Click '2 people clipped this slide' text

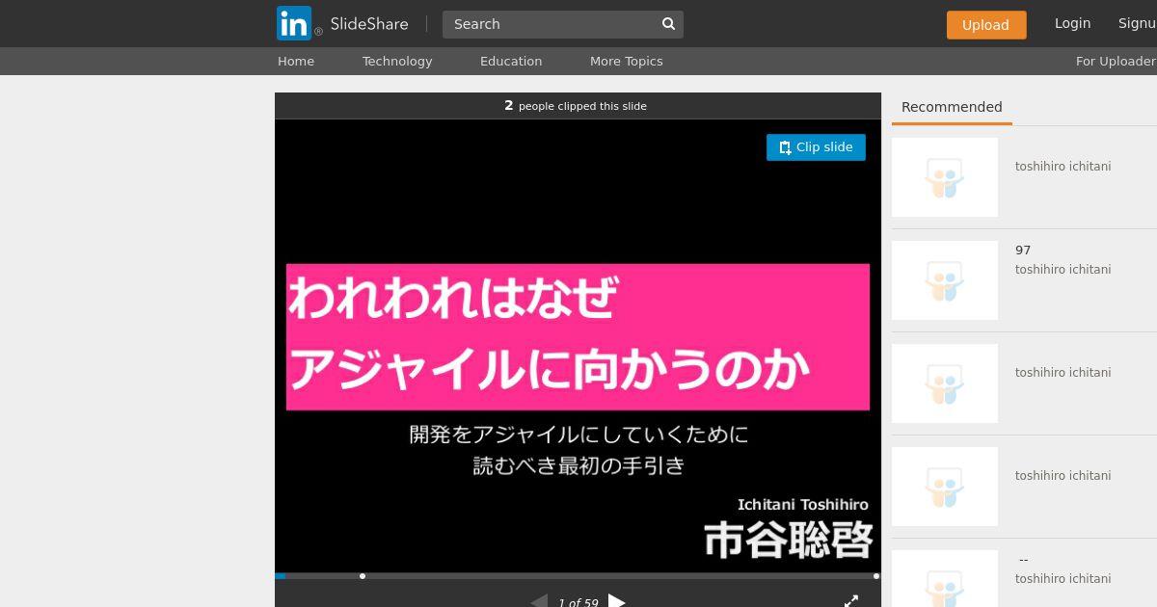(x=576, y=106)
